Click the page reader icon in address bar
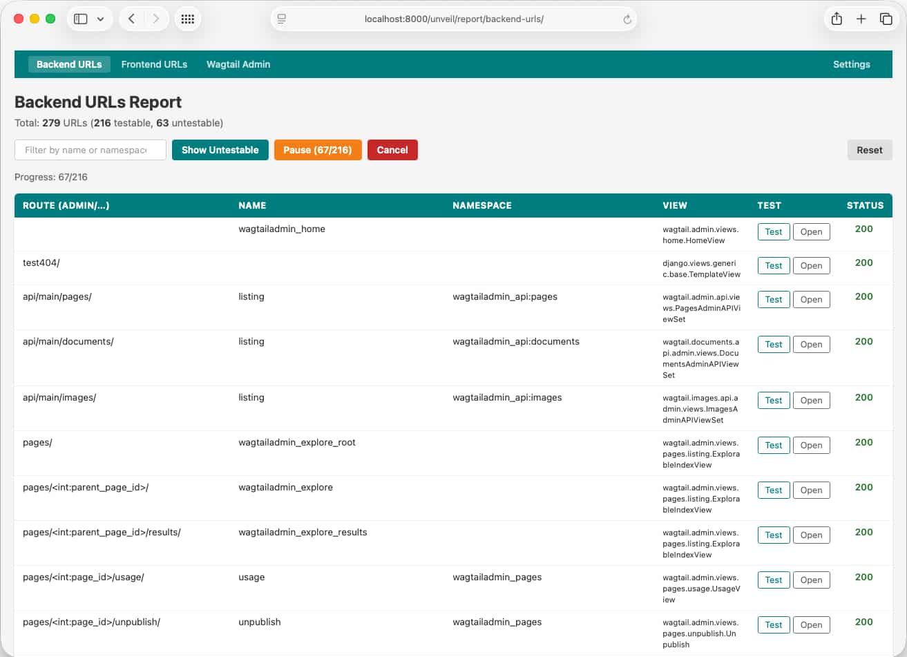Screen dimensions: 907x657 pyautogui.click(x=282, y=19)
